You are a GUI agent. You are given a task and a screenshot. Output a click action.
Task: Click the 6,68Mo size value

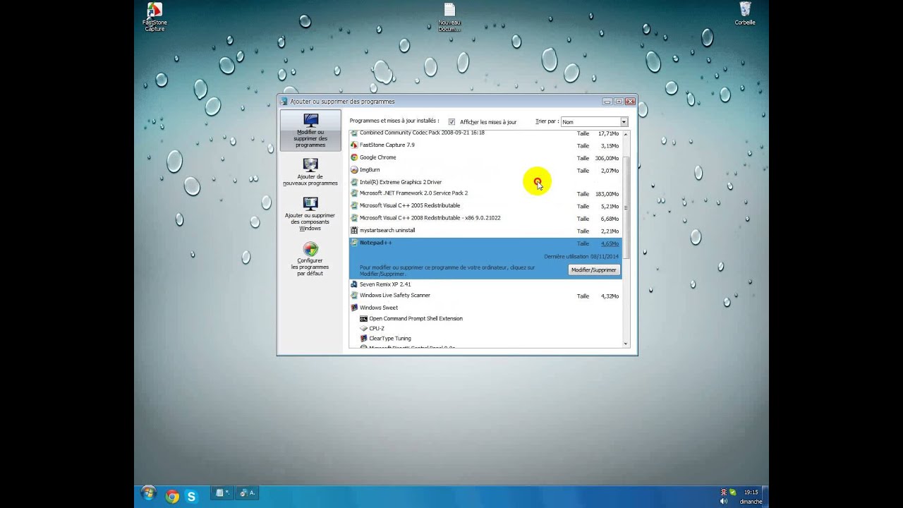coord(610,219)
